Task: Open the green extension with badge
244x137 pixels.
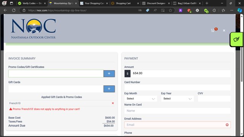Action: pyautogui.click(x=206, y=11)
